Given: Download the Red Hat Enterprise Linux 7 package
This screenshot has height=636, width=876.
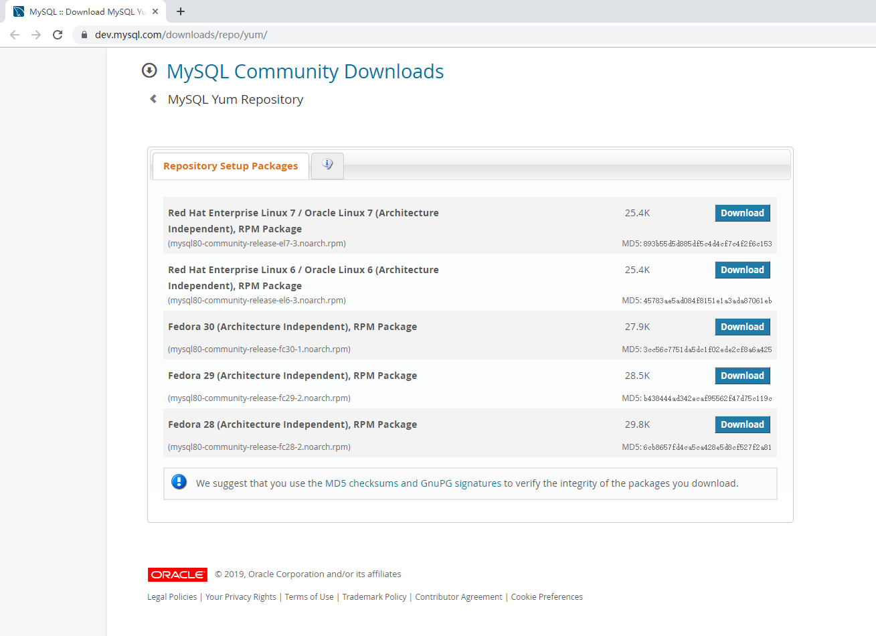Looking at the screenshot, I should 743,213.
